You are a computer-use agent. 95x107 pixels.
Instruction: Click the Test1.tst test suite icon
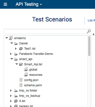tap(21, 49)
